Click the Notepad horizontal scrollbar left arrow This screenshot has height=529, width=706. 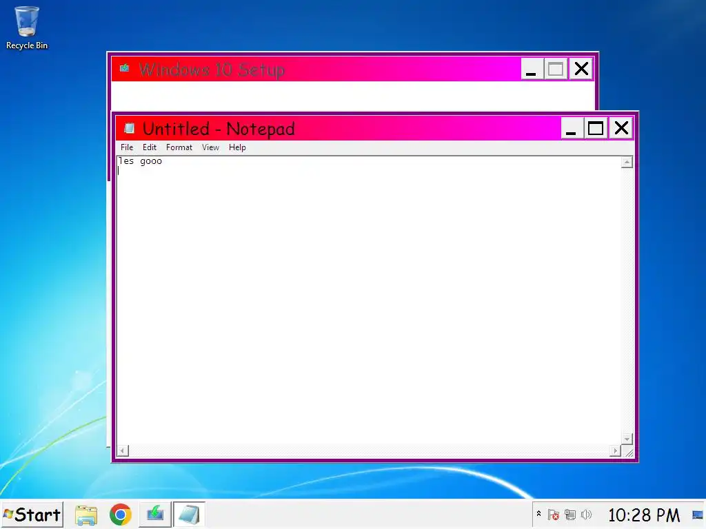pos(123,450)
